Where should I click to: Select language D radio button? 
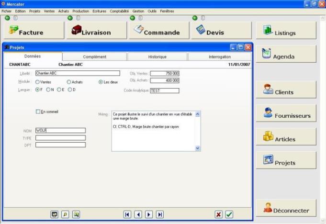tap(70, 90)
